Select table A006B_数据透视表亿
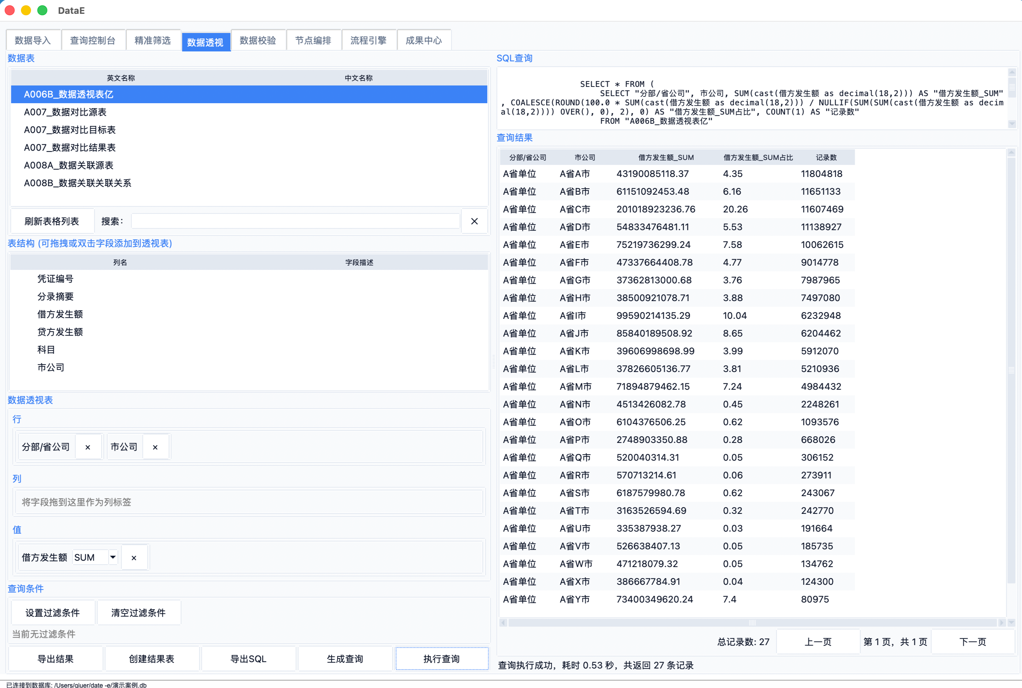 [249, 94]
